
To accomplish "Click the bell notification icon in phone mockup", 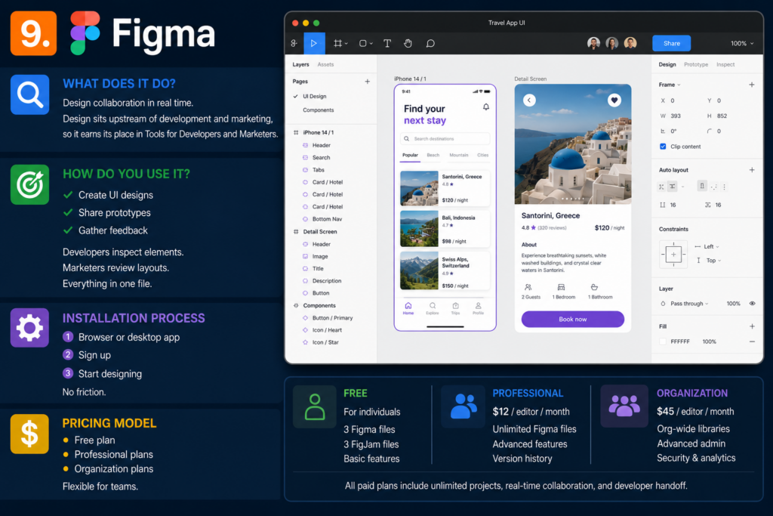I will pos(486,107).
